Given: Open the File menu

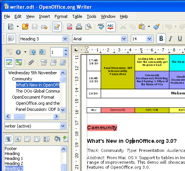Looking at the screenshot, I should pos(7,16).
